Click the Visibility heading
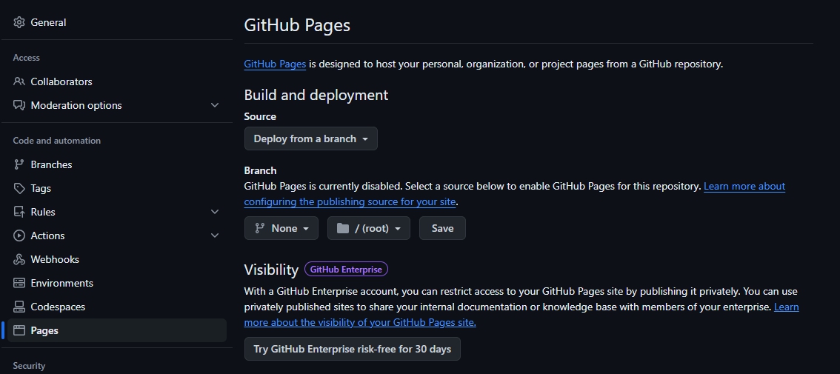840x374 pixels. [x=271, y=270]
